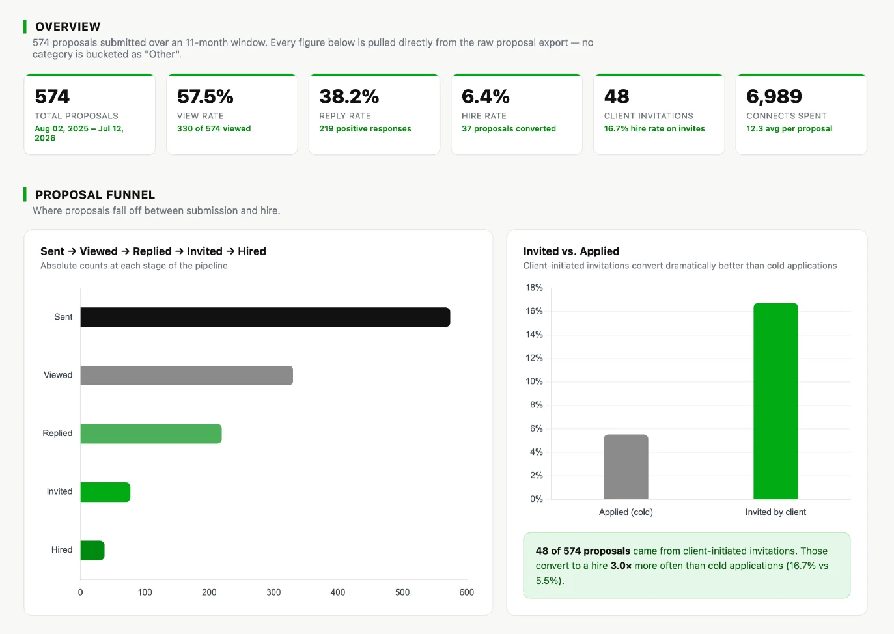Viewport: 894px width, 634px height.
Task: Click the green '48 of 574 proposals' callout box
Action: [x=687, y=566]
